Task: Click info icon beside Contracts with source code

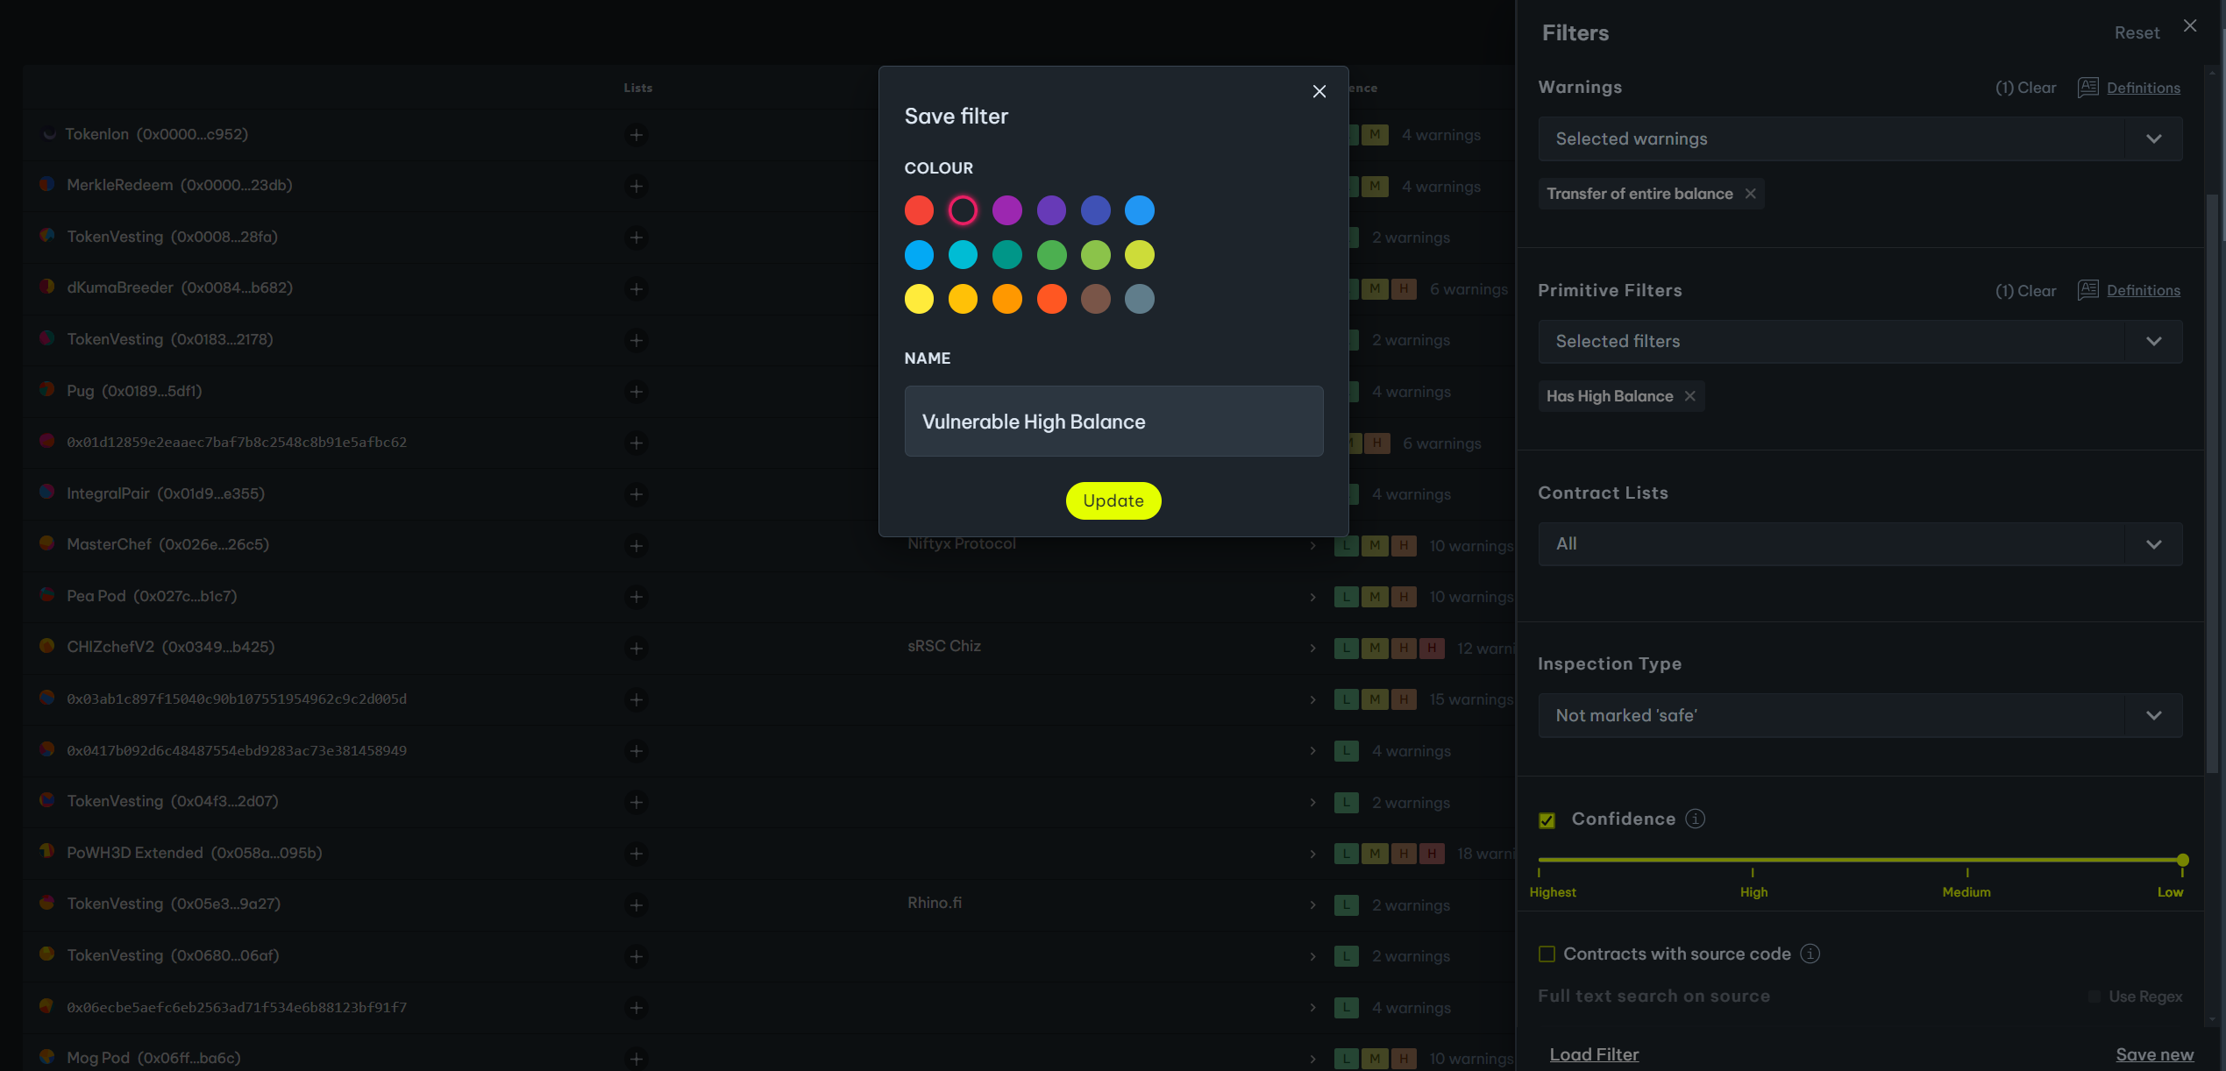Action: (x=1810, y=954)
